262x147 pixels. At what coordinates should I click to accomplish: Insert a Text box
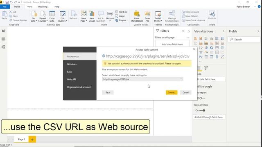coord(121,12)
